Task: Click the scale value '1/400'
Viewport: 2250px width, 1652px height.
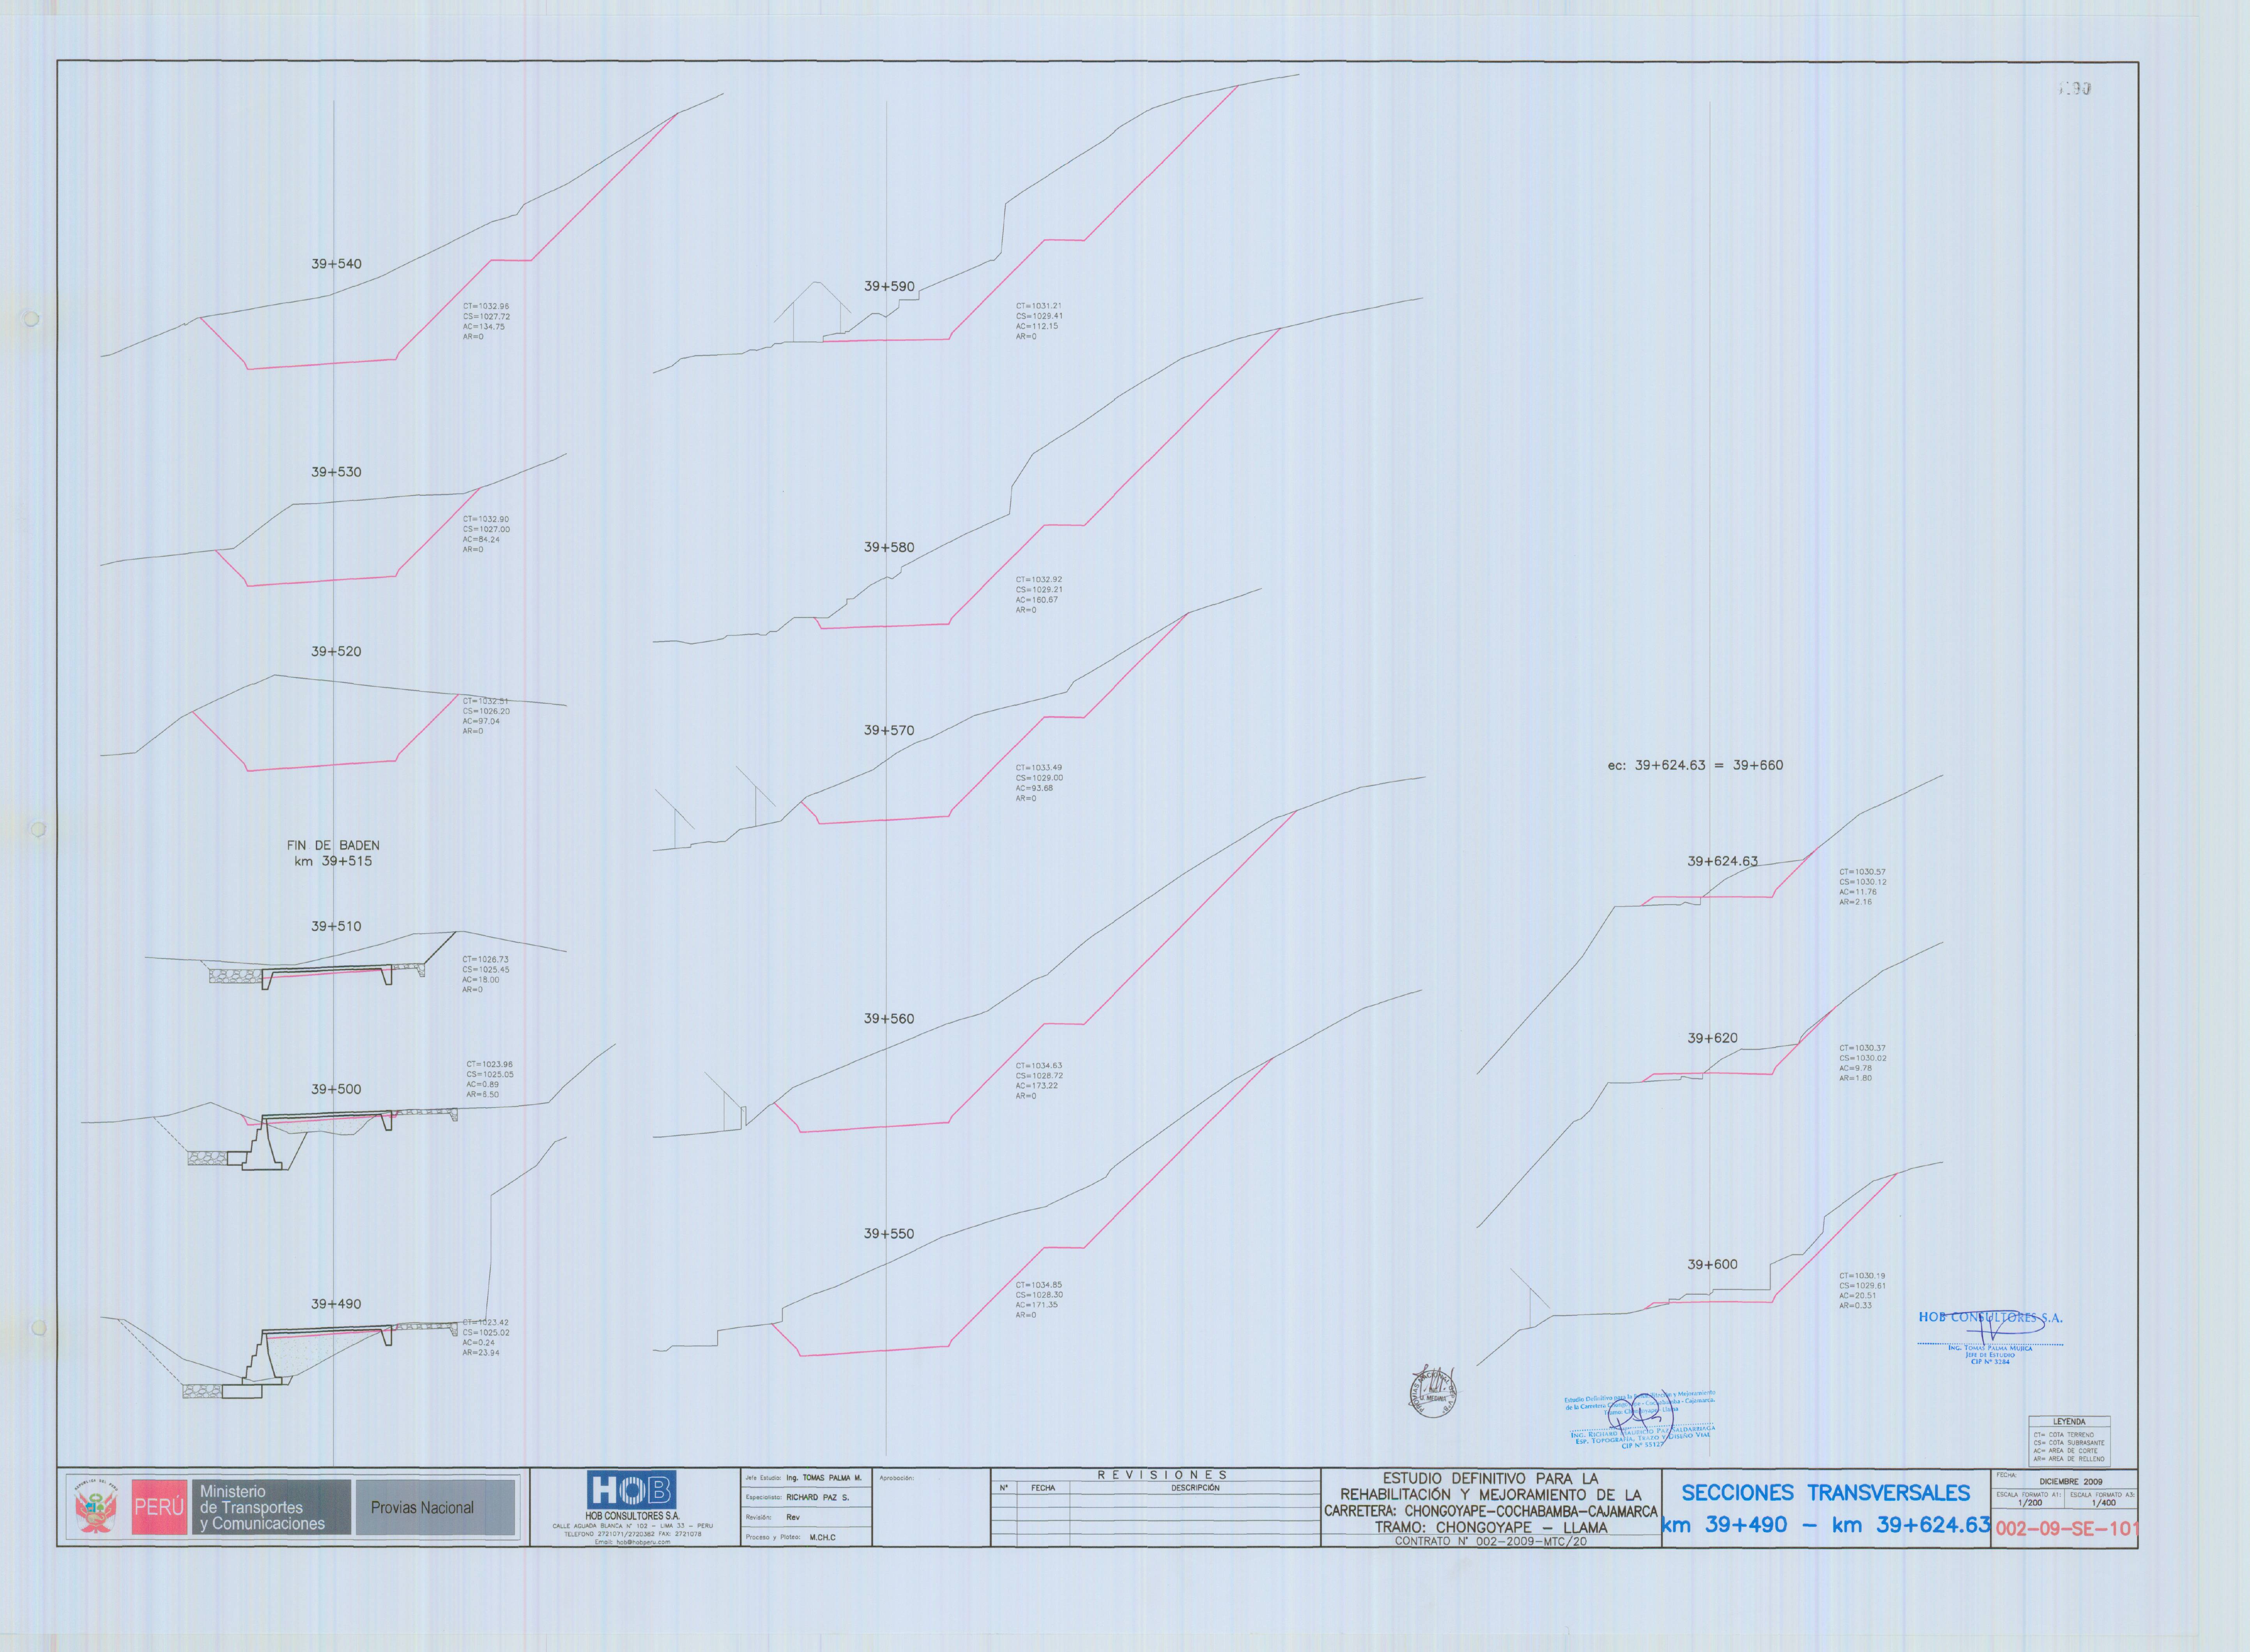Action: click(x=2103, y=1503)
